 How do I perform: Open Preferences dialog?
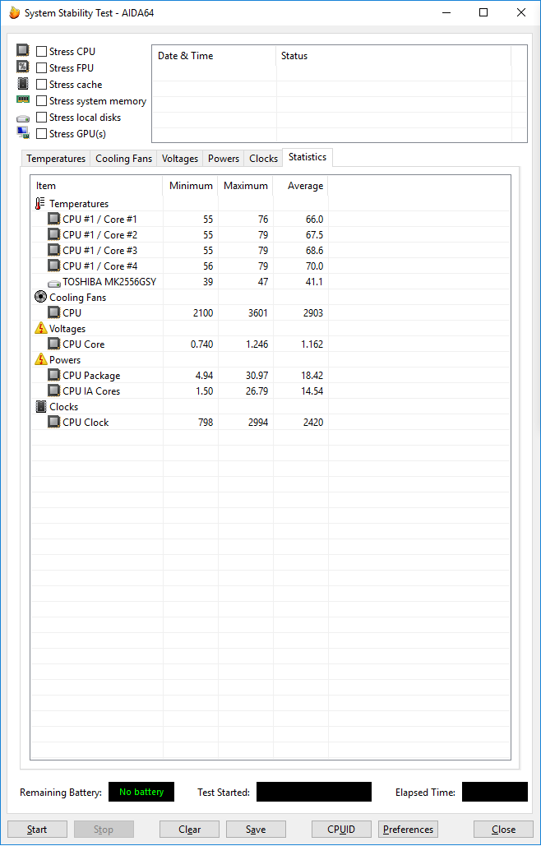pyautogui.click(x=409, y=830)
